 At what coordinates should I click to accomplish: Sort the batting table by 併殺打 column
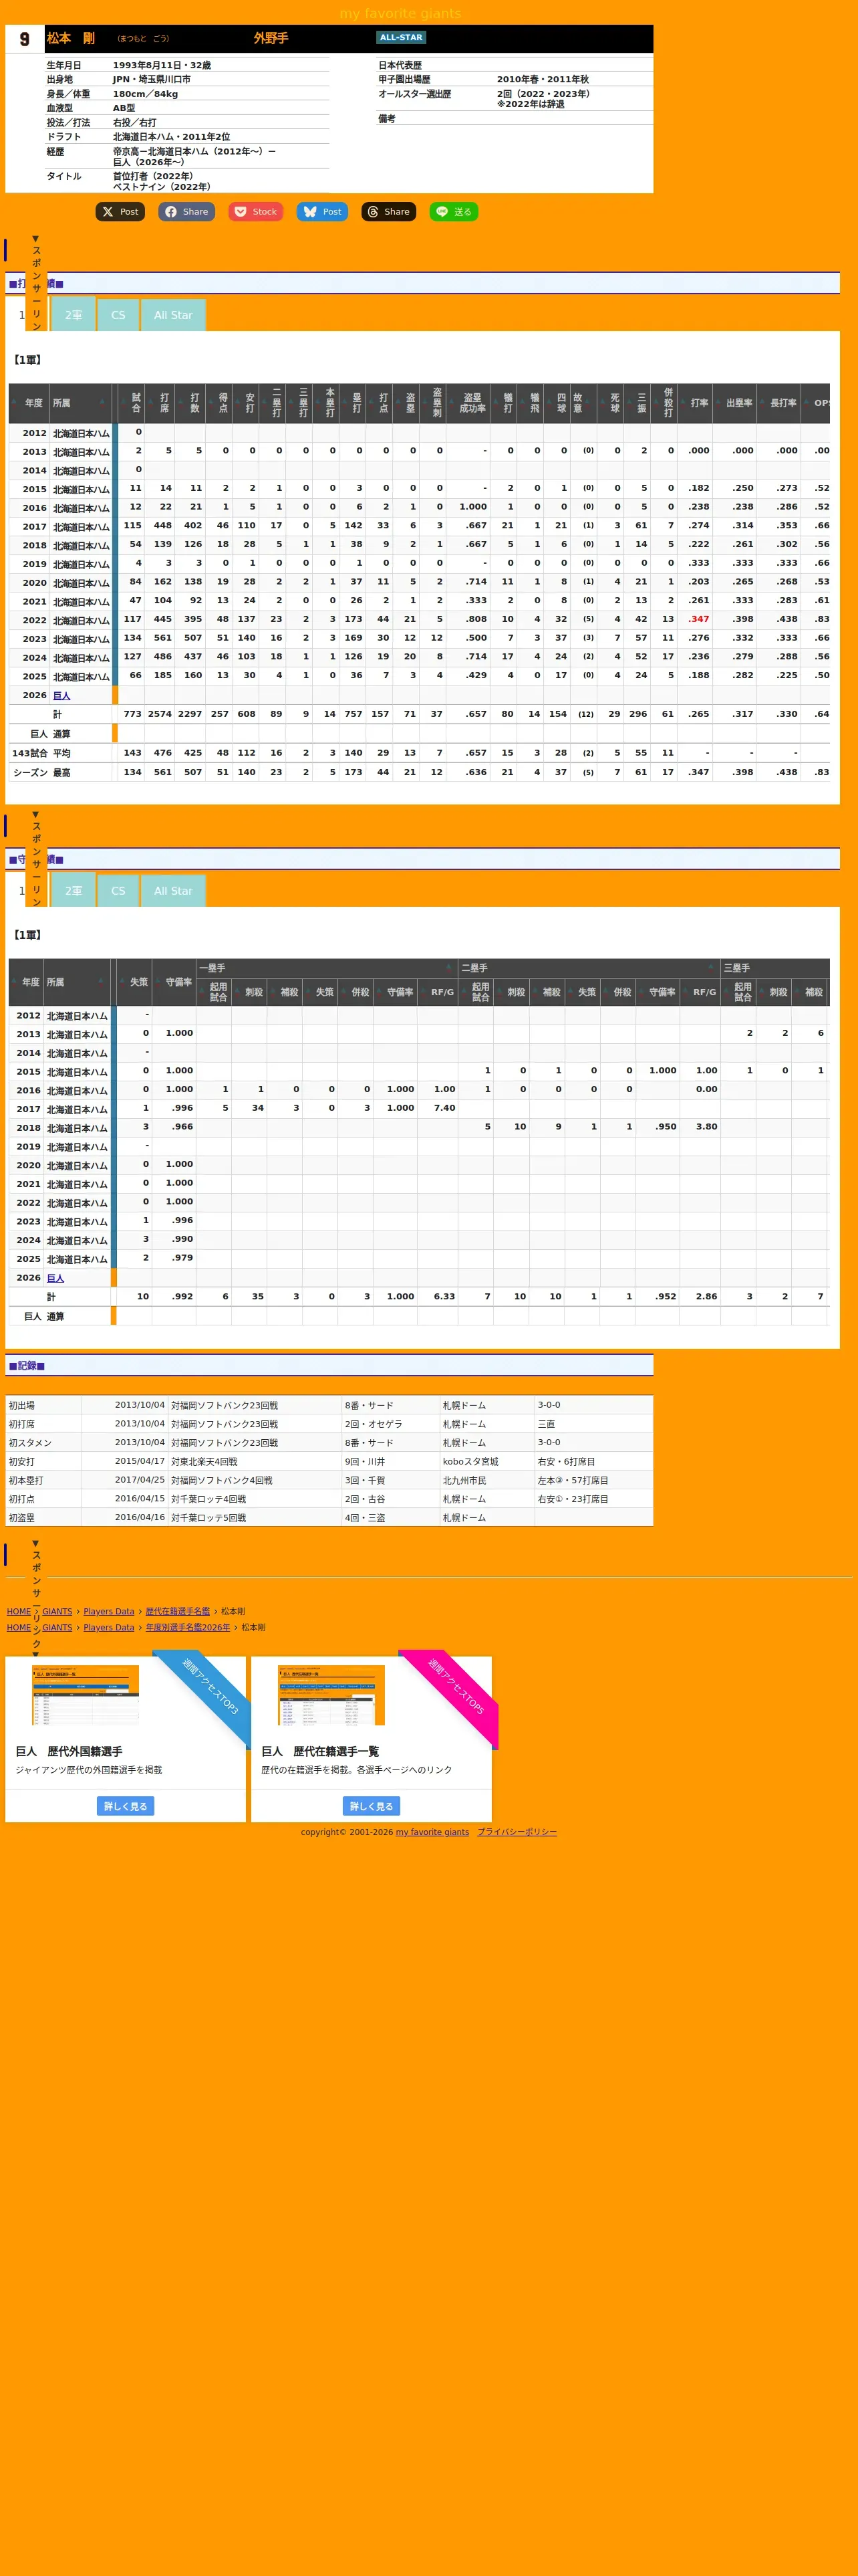coord(664,403)
